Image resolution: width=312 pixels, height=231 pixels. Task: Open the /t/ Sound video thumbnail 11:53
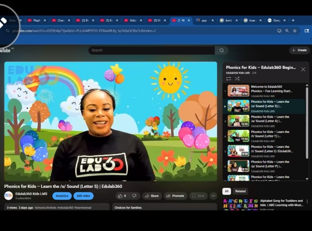tap(238, 136)
